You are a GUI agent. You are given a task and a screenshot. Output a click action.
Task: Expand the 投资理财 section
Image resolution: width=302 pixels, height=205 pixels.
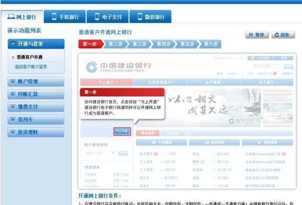point(36,132)
